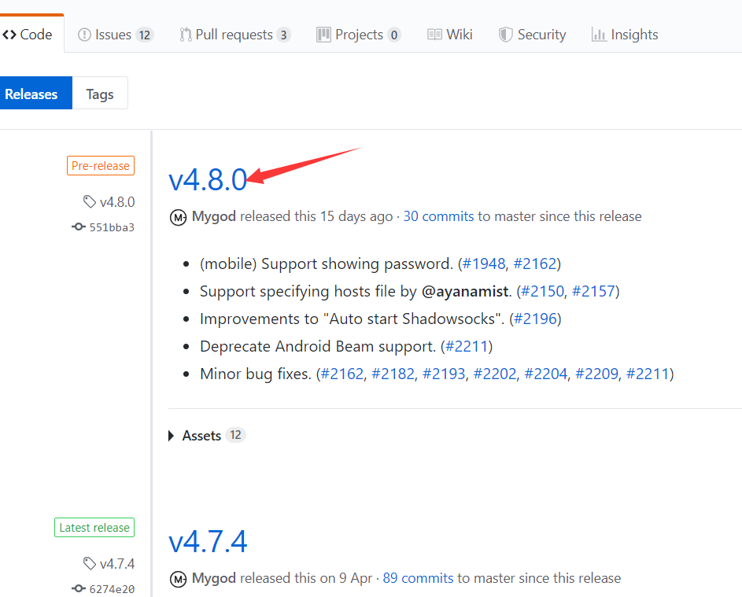View the Insights tab
The image size is (742, 597).
click(x=625, y=35)
